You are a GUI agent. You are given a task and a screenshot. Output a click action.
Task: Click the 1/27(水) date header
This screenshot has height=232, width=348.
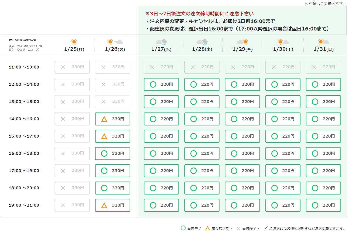(161, 49)
